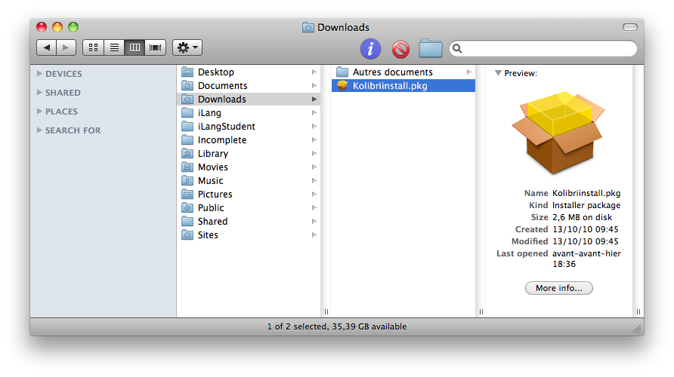Go forward with the right arrow button
Viewport: 674px width, 377px height.
pyautogui.click(x=66, y=48)
